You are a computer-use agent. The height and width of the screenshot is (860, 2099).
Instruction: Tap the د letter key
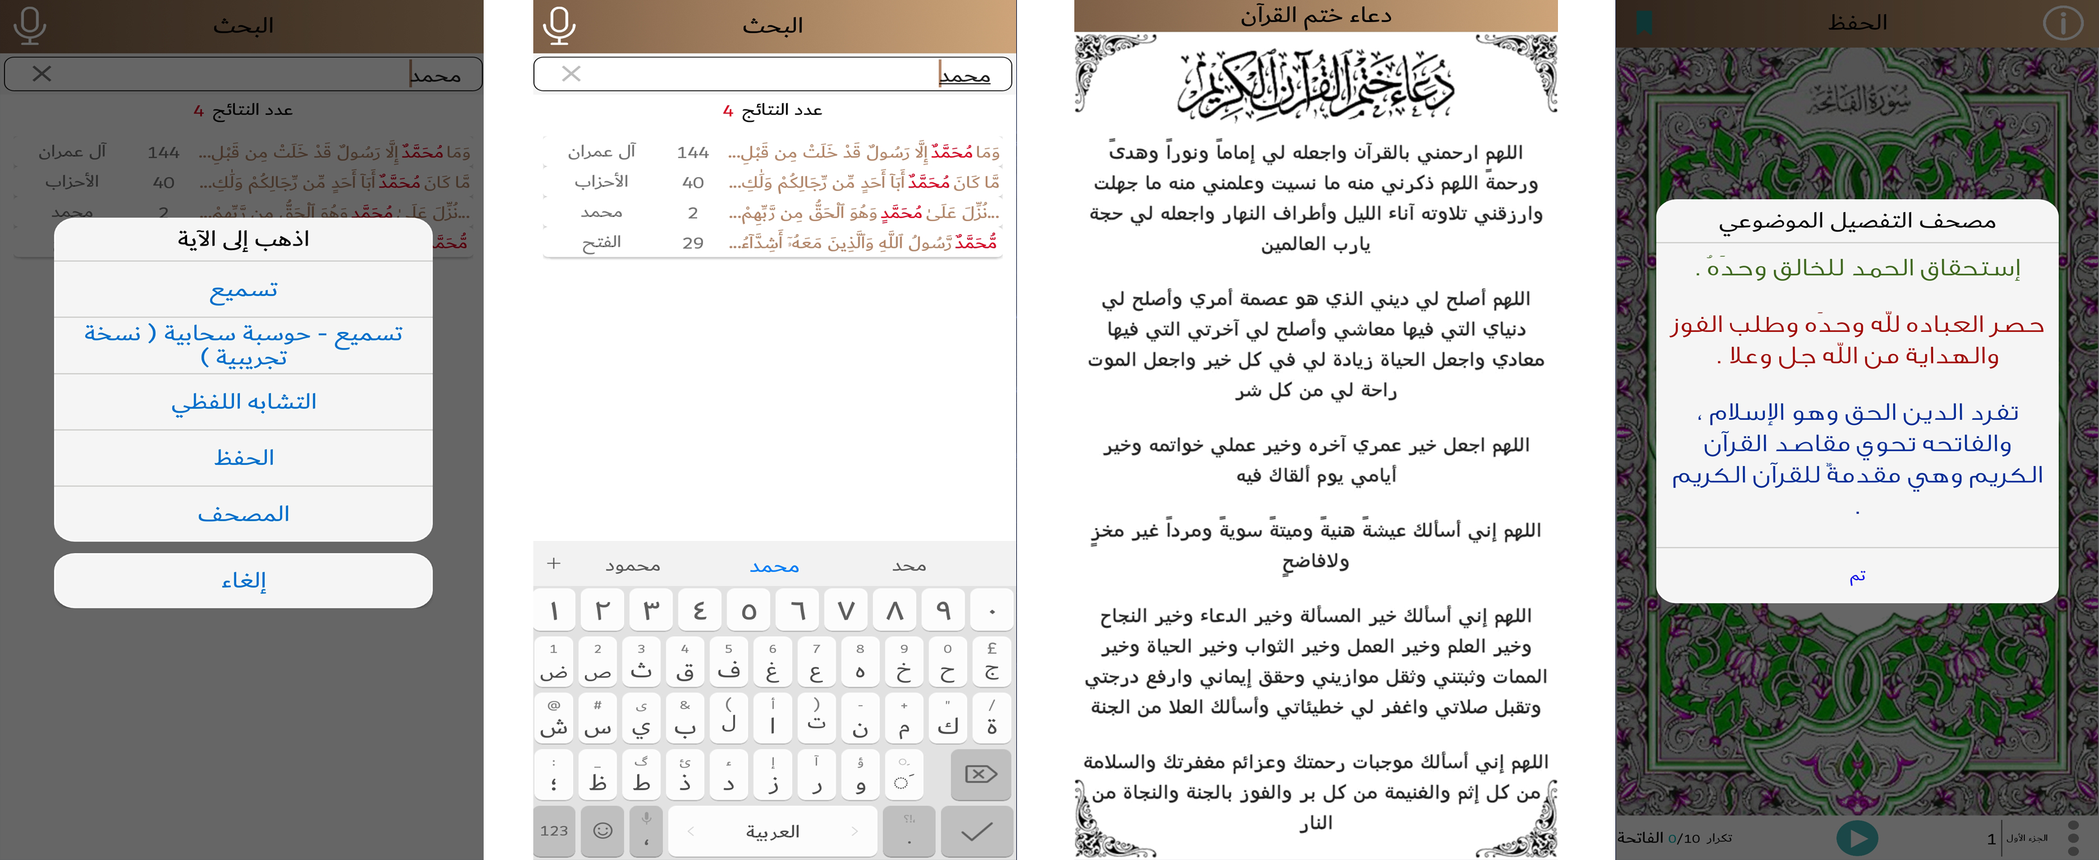coord(729,774)
